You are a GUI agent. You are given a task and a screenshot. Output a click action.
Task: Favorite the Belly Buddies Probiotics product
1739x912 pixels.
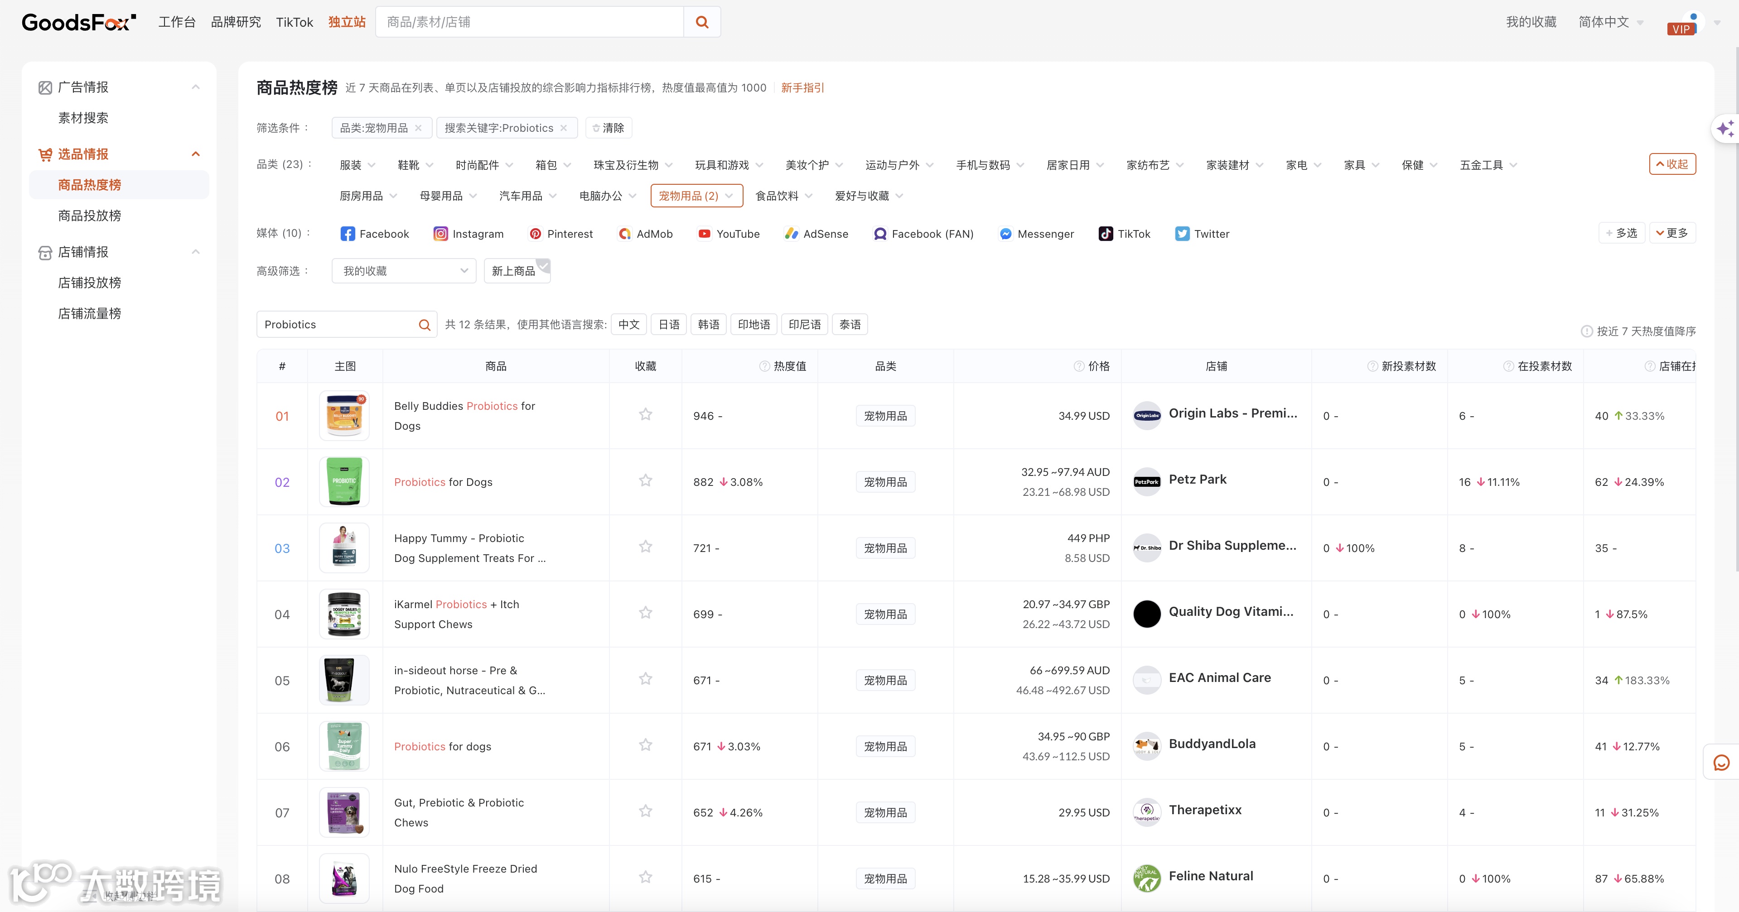(645, 414)
